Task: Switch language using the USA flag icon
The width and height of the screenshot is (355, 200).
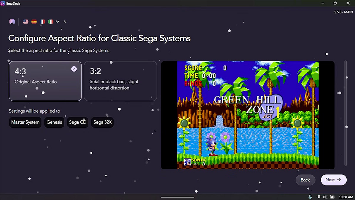Action: pyautogui.click(x=25, y=21)
